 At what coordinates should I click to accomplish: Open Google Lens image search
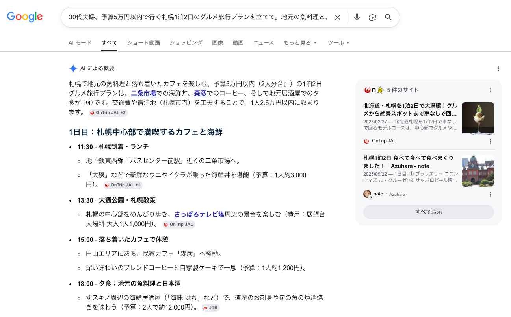372,17
